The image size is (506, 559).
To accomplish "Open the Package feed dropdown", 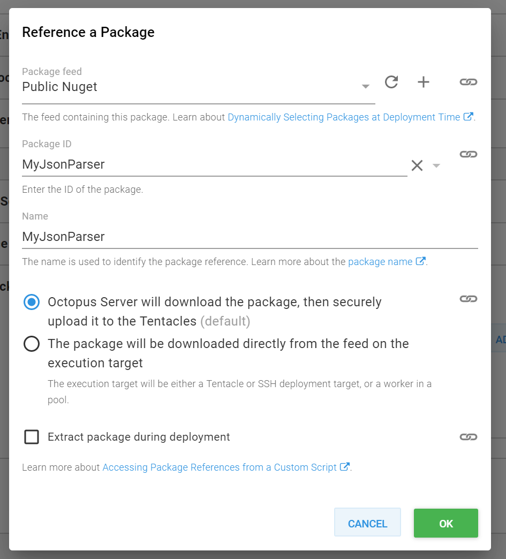I will [366, 86].
